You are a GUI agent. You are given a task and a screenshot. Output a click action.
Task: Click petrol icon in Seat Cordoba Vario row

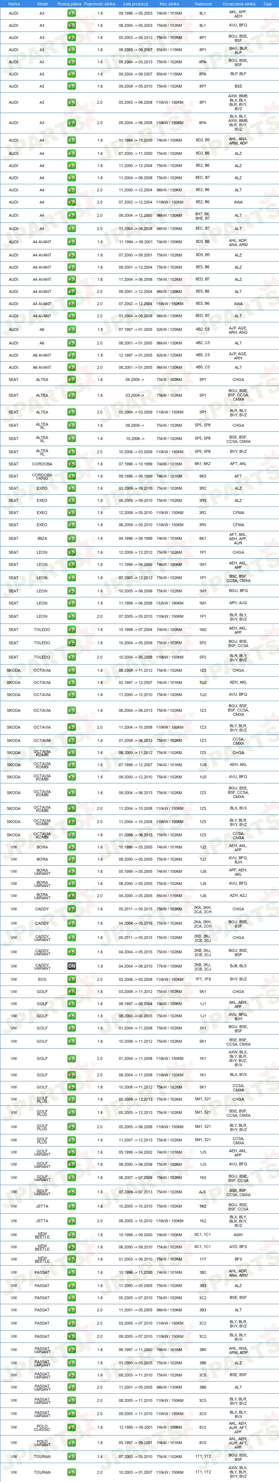click(71, 476)
